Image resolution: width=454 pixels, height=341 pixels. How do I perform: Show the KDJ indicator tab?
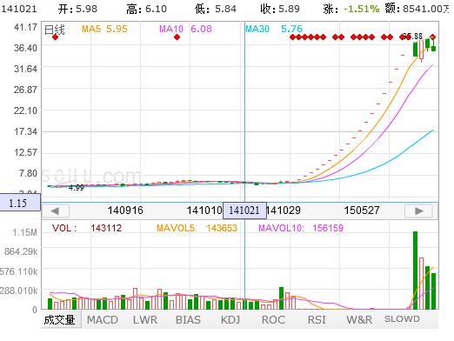pos(230,320)
